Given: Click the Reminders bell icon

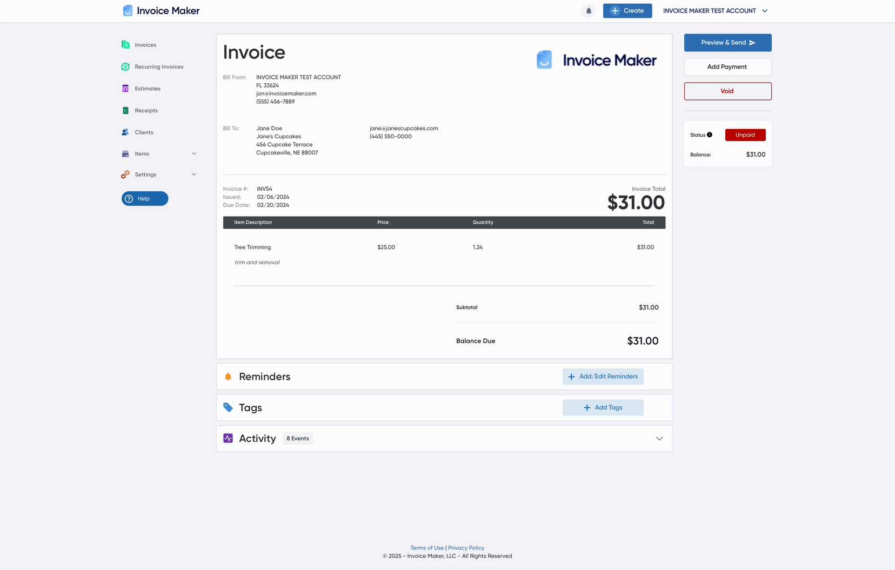Looking at the screenshot, I should [228, 377].
